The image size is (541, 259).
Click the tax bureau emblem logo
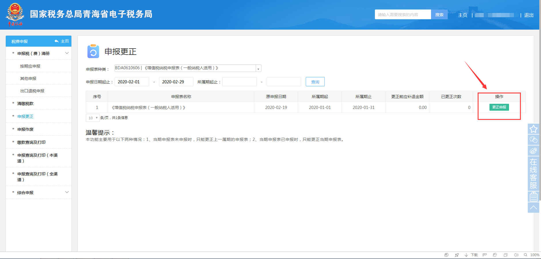15,14
